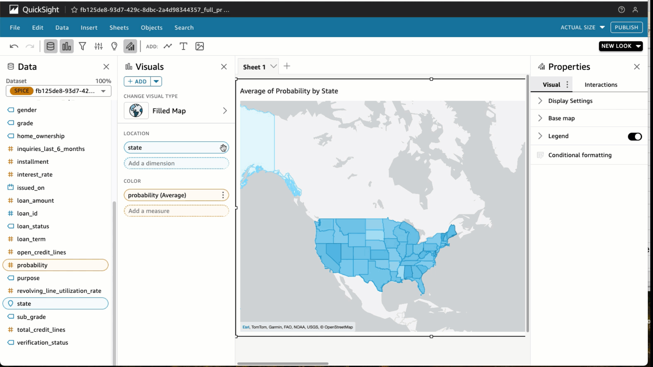The width and height of the screenshot is (653, 367).
Task: Add an image via picture icon
Action: (200, 46)
